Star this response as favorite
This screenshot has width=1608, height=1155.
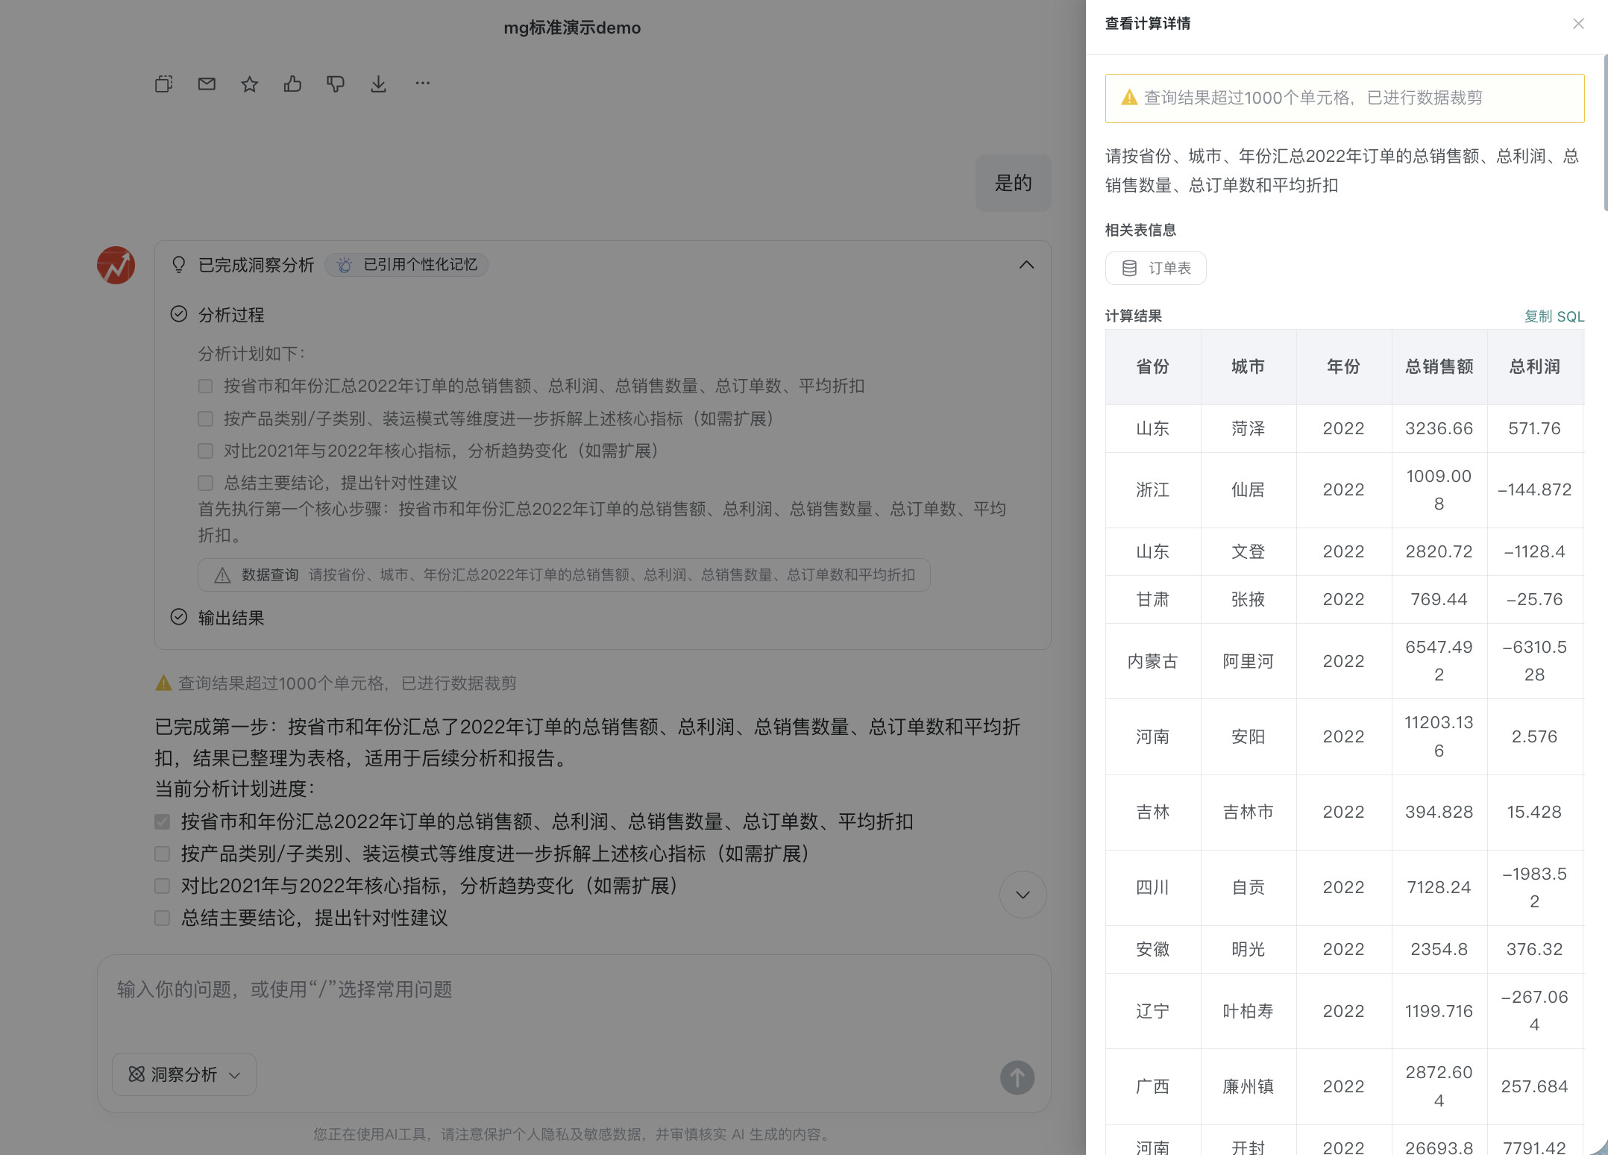point(250,84)
